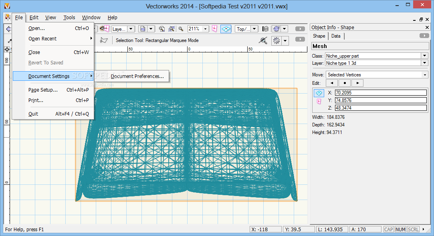The height and width of the screenshot is (236, 434).
Task: Open the saved views icon
Action: [143, 29]
